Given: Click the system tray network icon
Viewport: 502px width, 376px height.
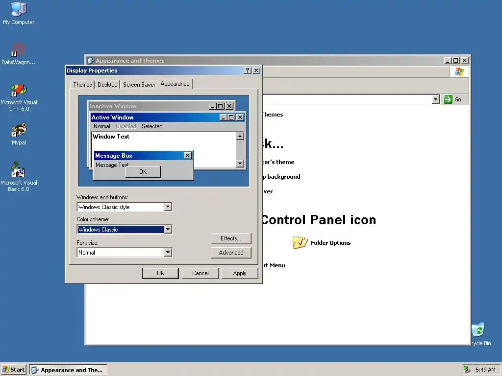Looking at the screenshot, I should click(x=467, y=369).
